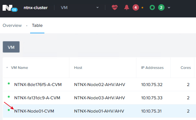Sort by Host column header
The height and width of the screenshot is (120, 196).
click(x=78, y=68)
